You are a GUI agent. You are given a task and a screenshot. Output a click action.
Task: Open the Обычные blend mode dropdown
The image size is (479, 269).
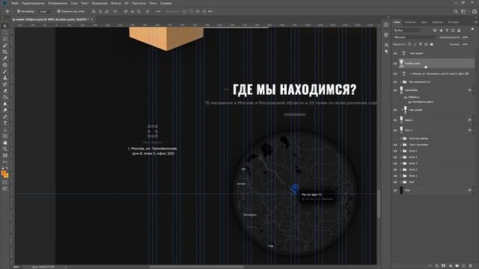[415, 37]
